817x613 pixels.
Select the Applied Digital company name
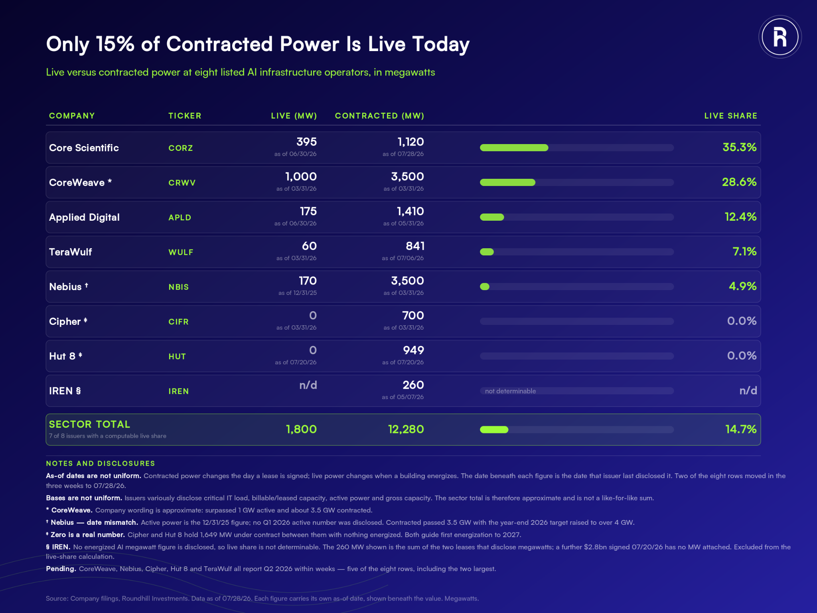click(84, 218)
